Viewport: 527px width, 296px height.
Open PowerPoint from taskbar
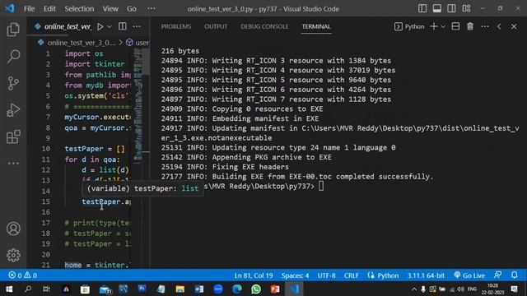tap(274, 289)
